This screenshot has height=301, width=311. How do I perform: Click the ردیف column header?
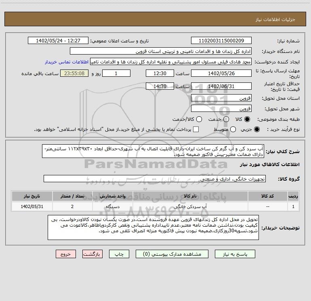tap(293, 196)
